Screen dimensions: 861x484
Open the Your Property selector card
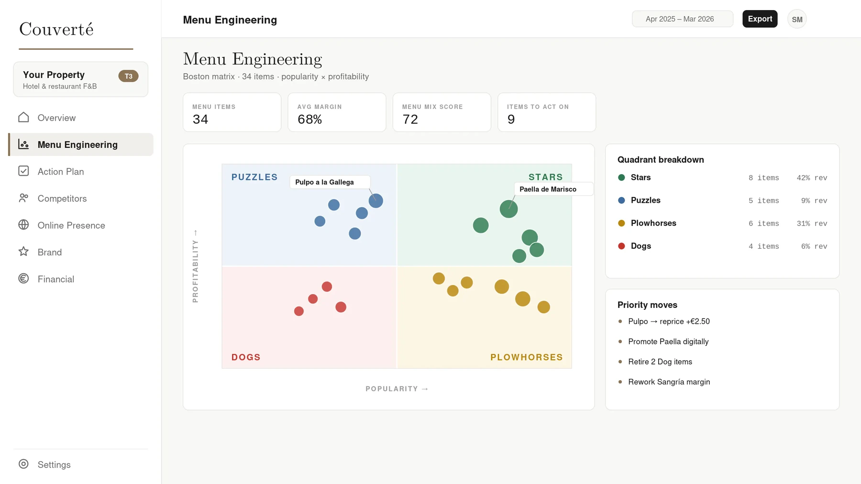click(x=81, y=79)
